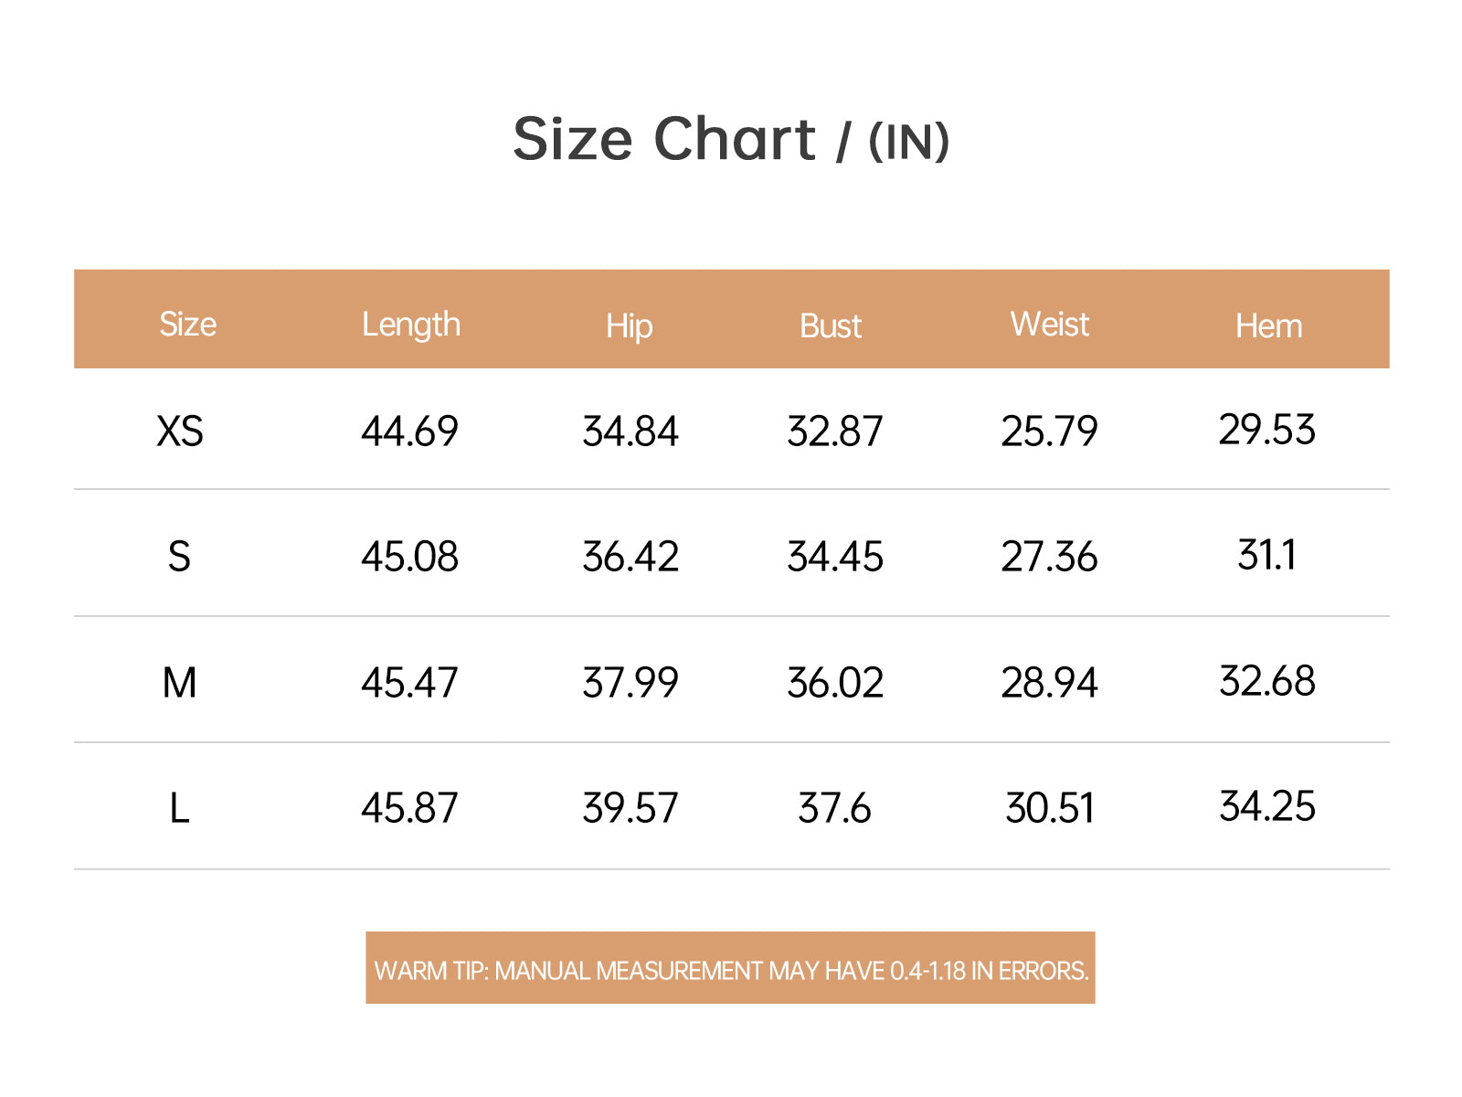Select the L bust value 37.6
This screenshot has height=1097, width=1462.
[x=834, y=808]
